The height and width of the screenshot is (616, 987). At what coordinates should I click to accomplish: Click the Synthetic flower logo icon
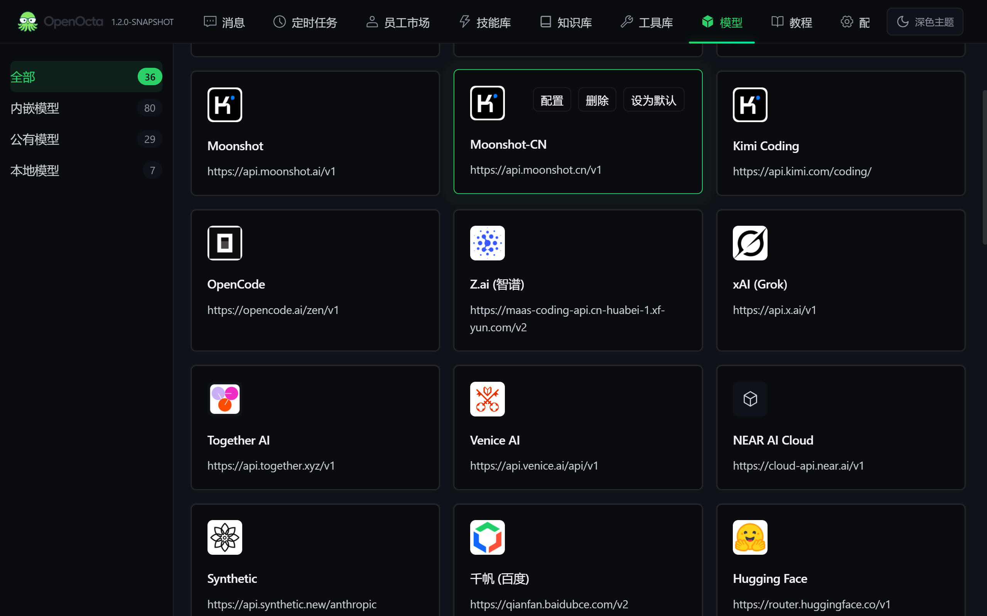pyautogui.click(x=225, y=537)
